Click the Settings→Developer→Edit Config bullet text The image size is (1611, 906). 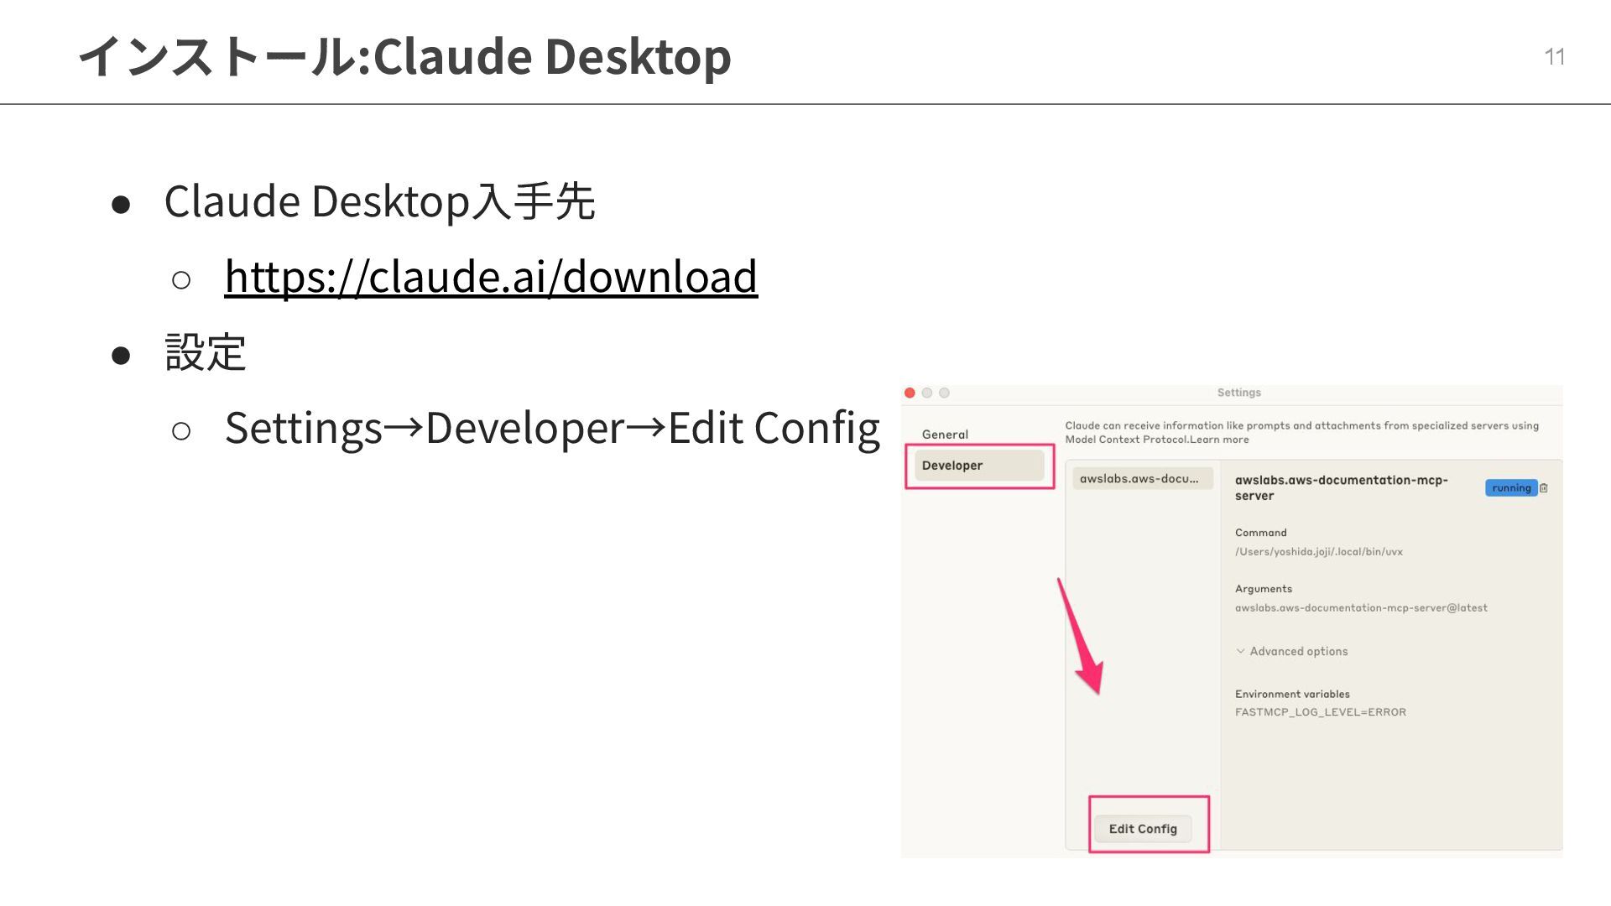click(551, 428)
